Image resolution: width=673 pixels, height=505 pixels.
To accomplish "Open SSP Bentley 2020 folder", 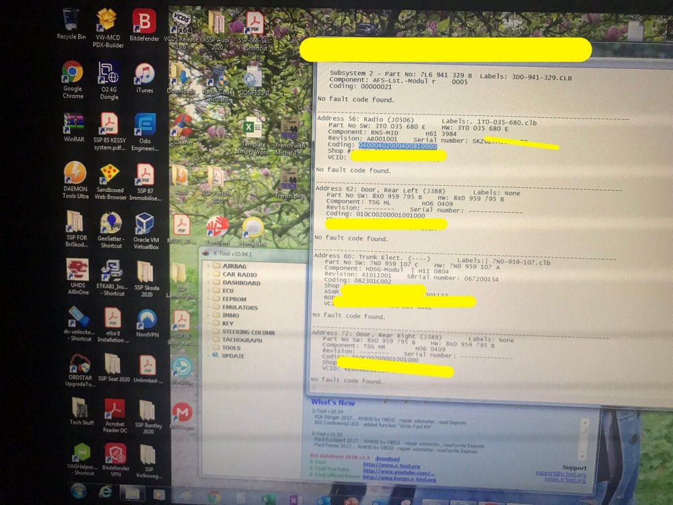I will [148, 417].
